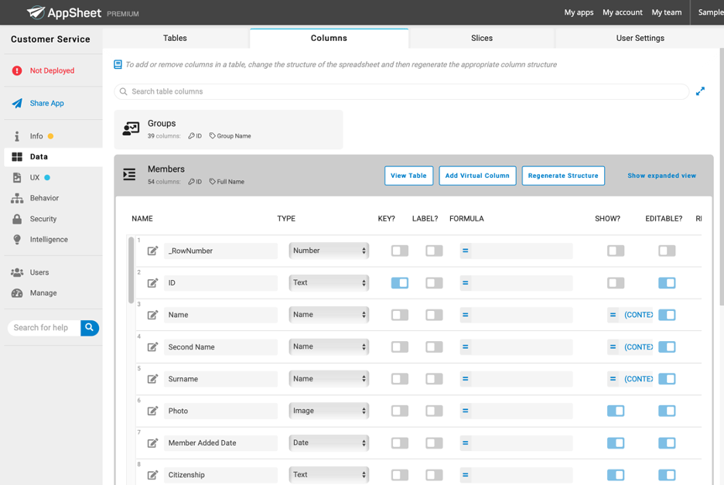Click edit pencil icon for Name column
Screen dimensions: 724x485
click(152, 315)
